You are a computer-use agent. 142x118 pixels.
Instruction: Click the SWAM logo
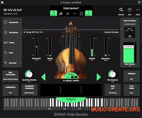[x=13, y=10]
